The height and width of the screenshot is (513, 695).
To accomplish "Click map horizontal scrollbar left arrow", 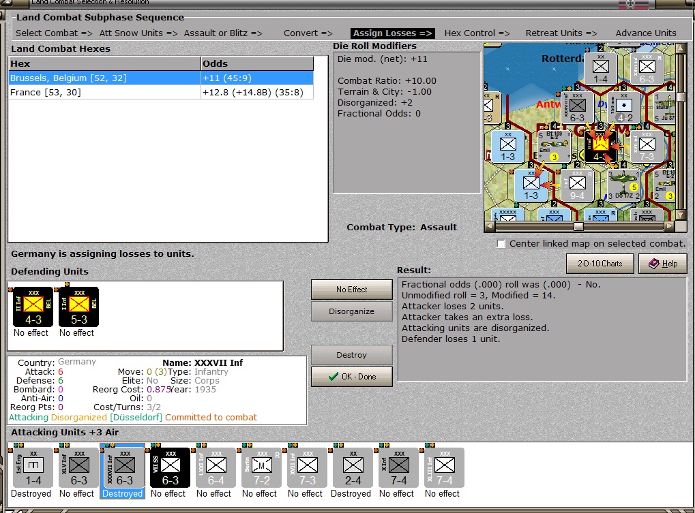I will click(x=489, y=227).
